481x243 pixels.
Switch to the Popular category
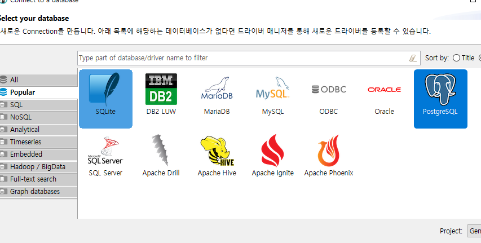(39, 92)
